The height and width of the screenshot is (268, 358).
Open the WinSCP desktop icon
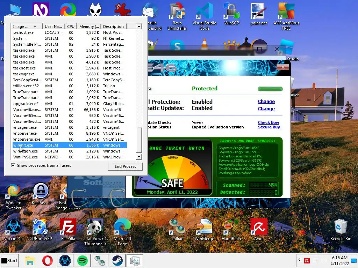[x=232, y=15]
